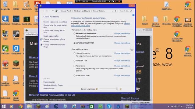Change plan settings for Balanced plan
195x109 pixels.
coord(122,34)
